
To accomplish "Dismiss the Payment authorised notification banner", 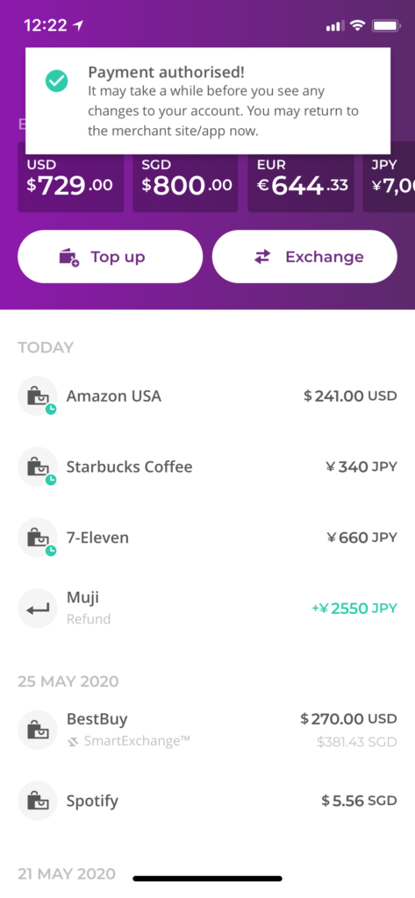I will [x=208, y=101].
